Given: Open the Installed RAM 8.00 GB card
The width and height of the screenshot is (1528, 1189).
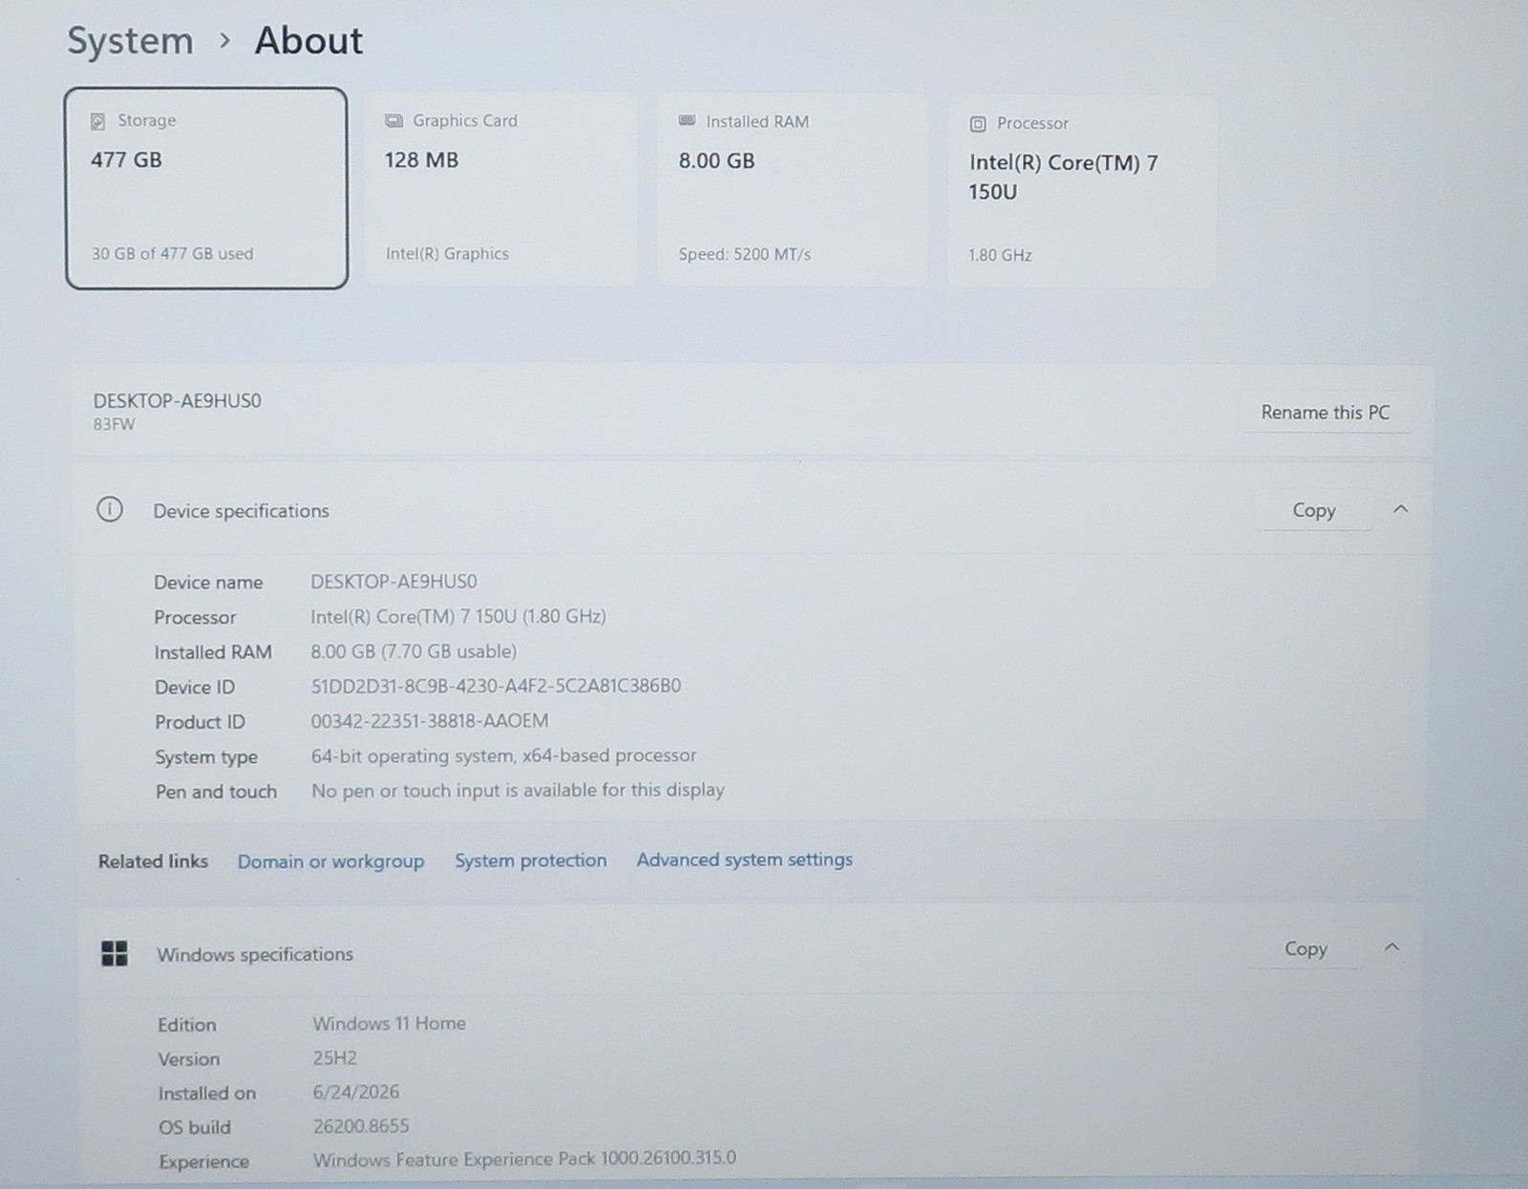Looking at the screenshot, I should (x=792, y=189).
